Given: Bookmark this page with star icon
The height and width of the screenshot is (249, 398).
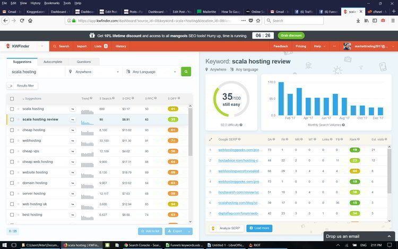Looking at the screenshot, I should click(258, 21).
